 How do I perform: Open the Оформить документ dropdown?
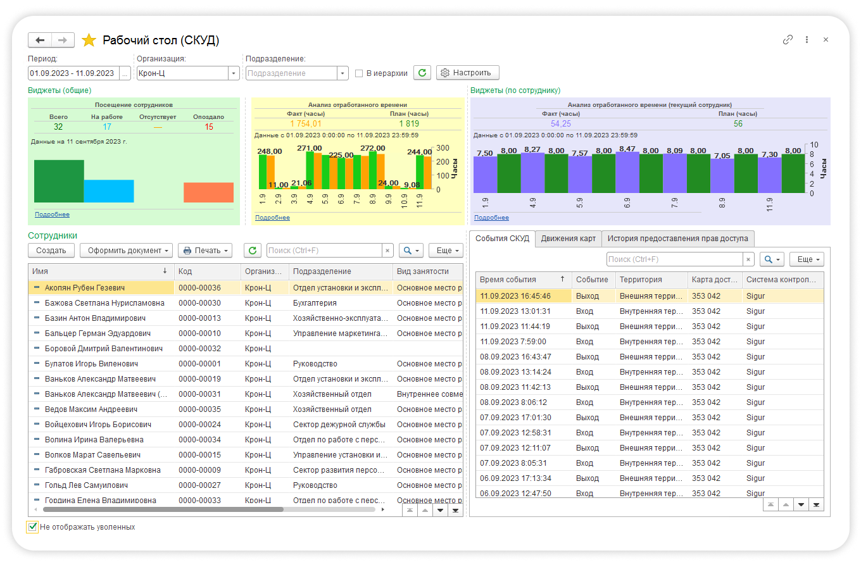coord(126,251)
